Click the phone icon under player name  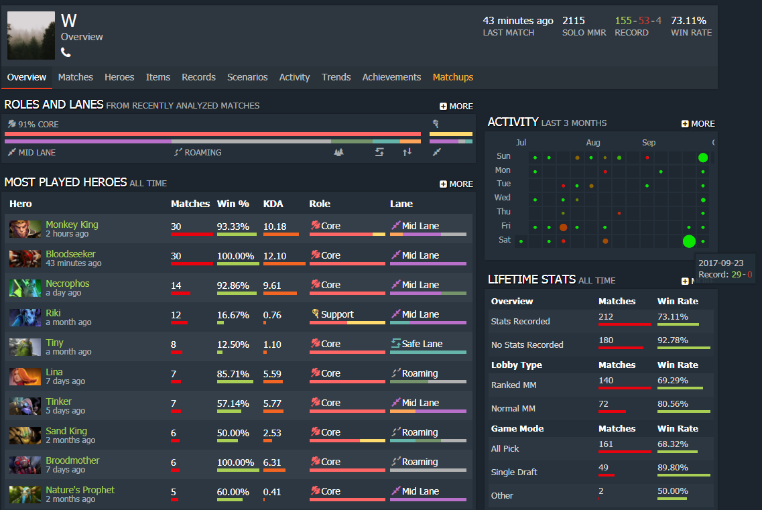point(66,52)
